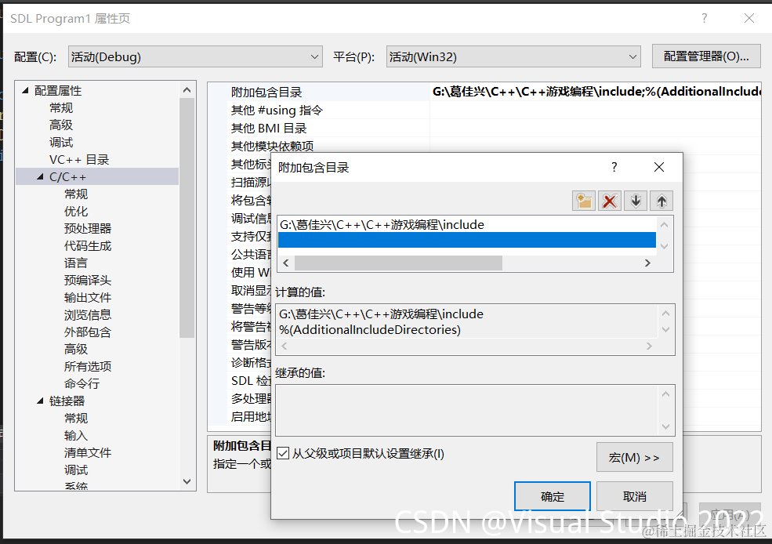Collapse the 链接器 tree node
This screenshot has width=772, height=544.
pos(41,401)
